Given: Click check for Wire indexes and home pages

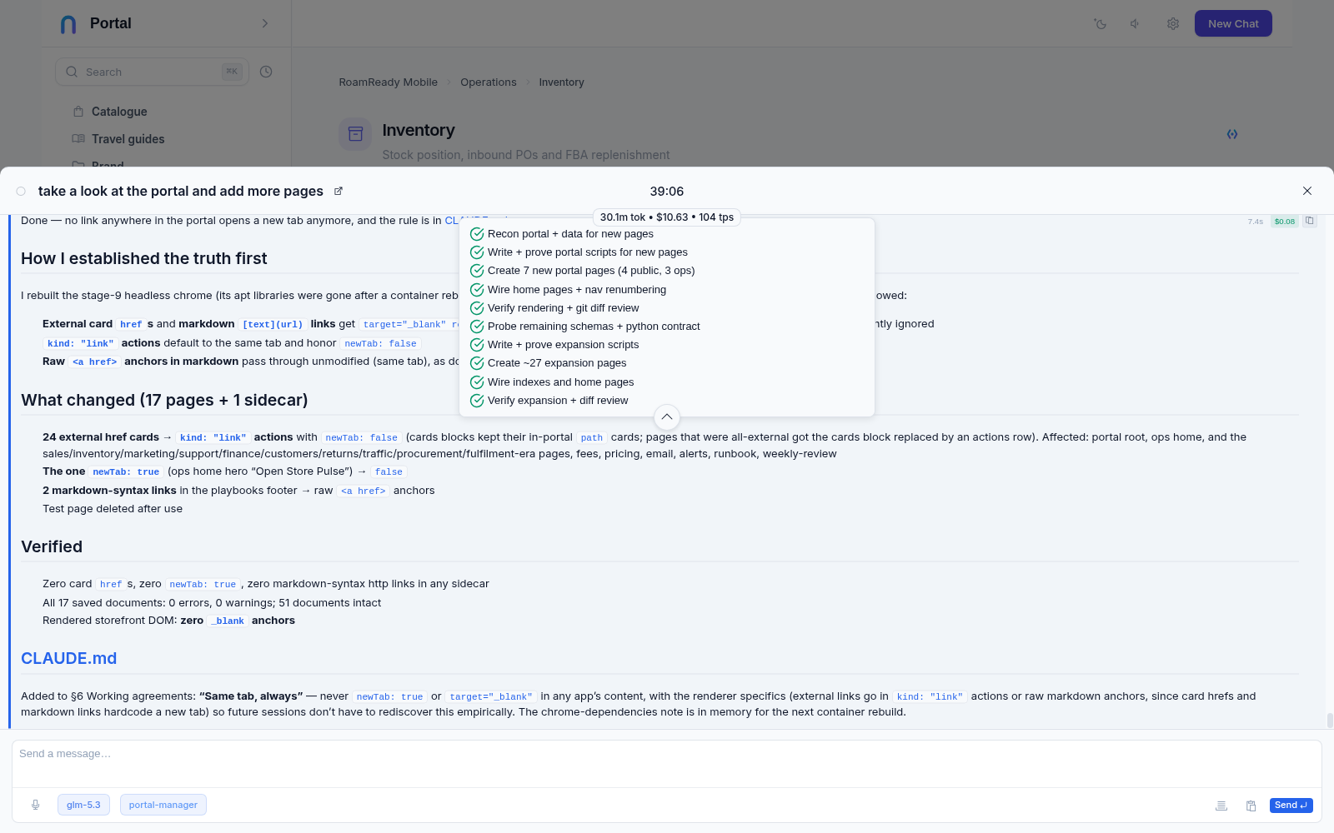Looking at the screenshot, I should (x=477, y=382).
